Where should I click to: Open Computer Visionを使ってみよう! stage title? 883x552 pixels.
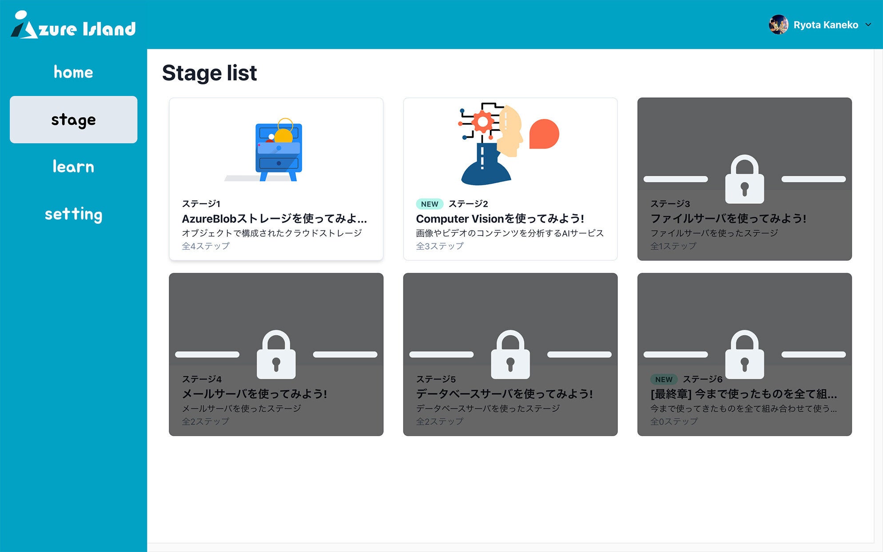tap(500, 218)
